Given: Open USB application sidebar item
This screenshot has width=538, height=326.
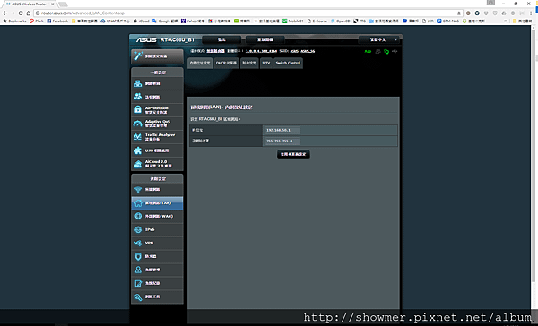Looking at the screenshot, I should click(157, 150).
